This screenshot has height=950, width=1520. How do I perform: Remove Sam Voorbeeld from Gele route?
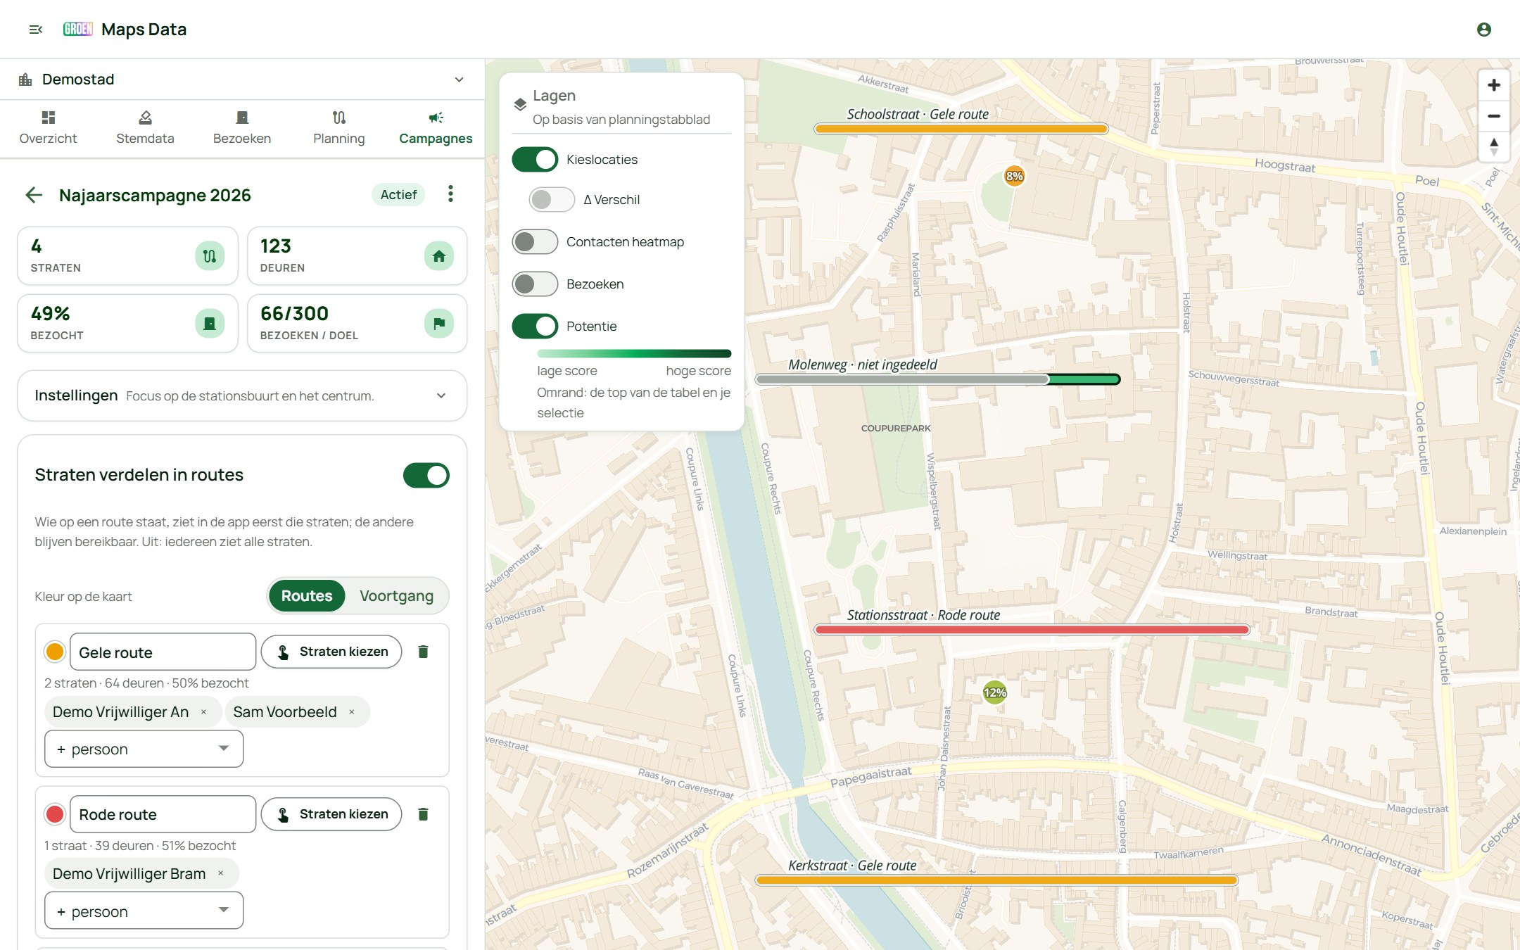351,712
